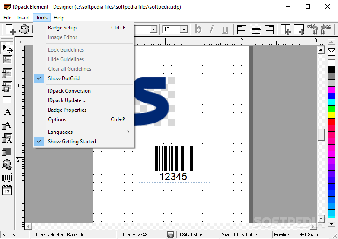Select the barcode 12345 object on canvas
The image size is (338, 239).
coord(173,164)
